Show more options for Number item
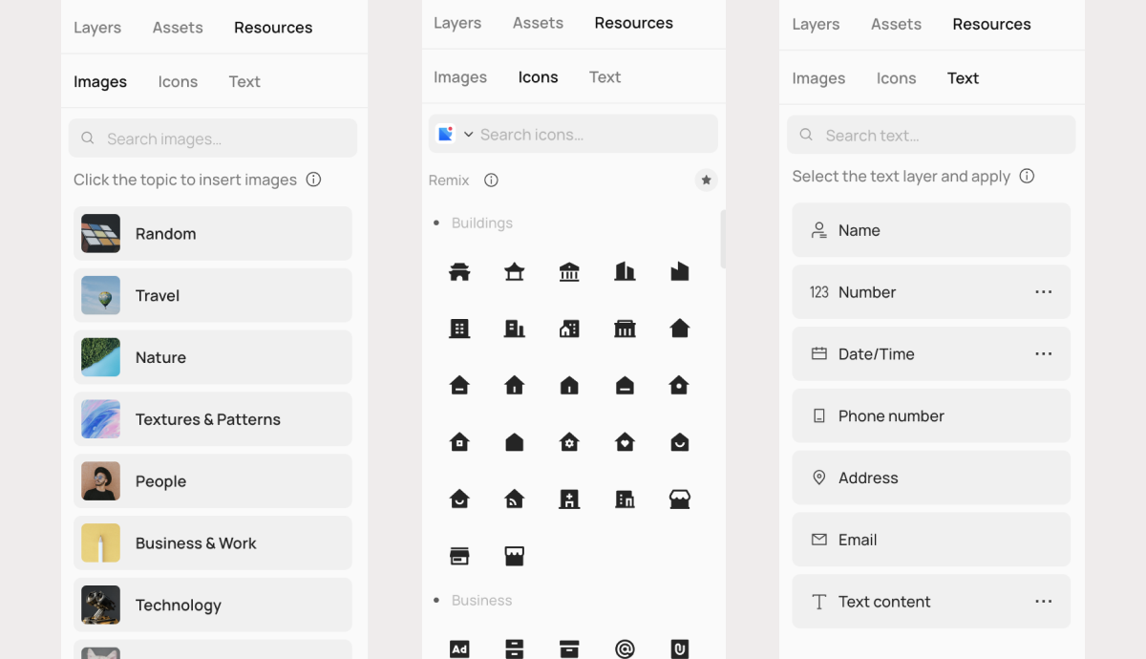The height and width of the screenshot is (659, 1146). point(1043,292)
